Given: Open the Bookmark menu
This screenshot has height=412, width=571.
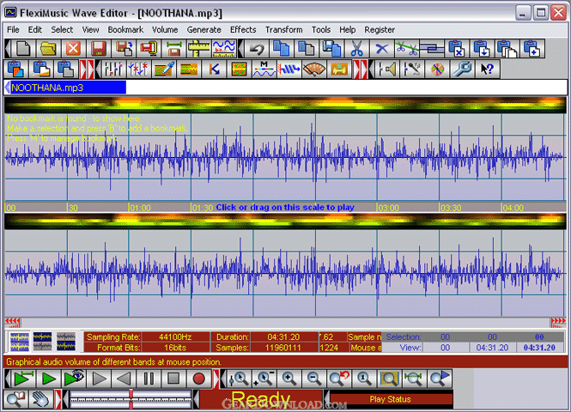Looking at the screenshot, I should click(x=125, y=29).
